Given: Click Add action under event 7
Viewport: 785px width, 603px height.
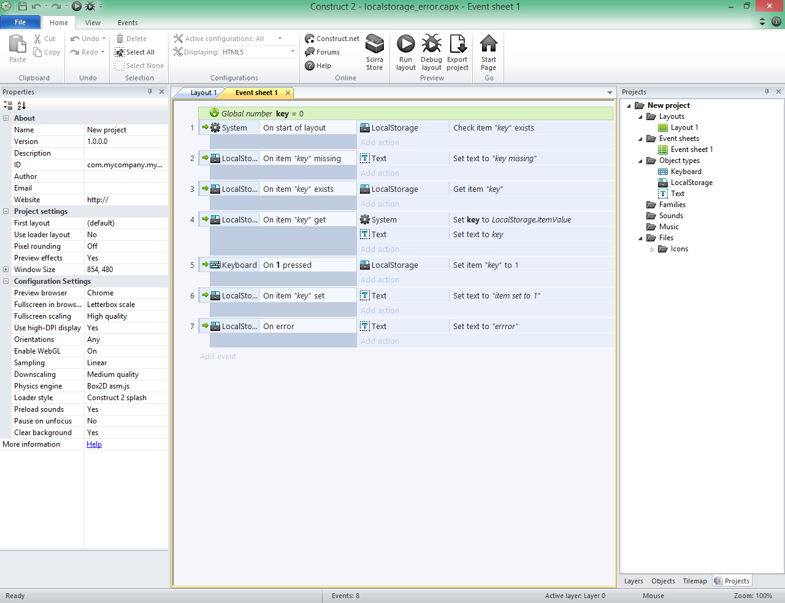Looking at the screenshot, I should pyautogui.click(x=380, y=341).
